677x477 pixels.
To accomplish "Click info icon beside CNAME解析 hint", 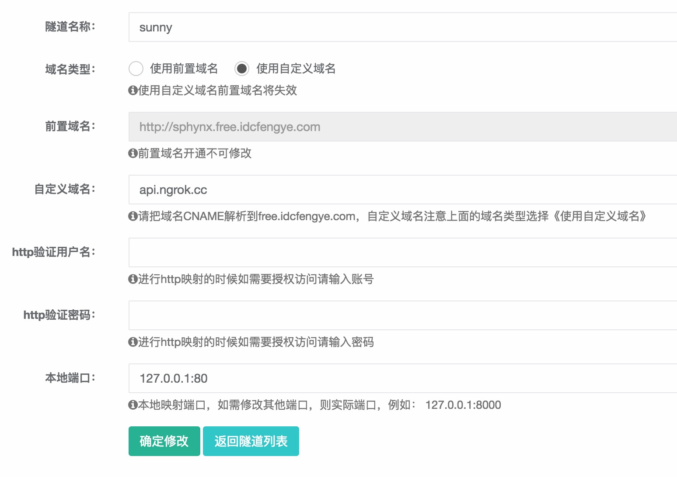I will (133, 216).
